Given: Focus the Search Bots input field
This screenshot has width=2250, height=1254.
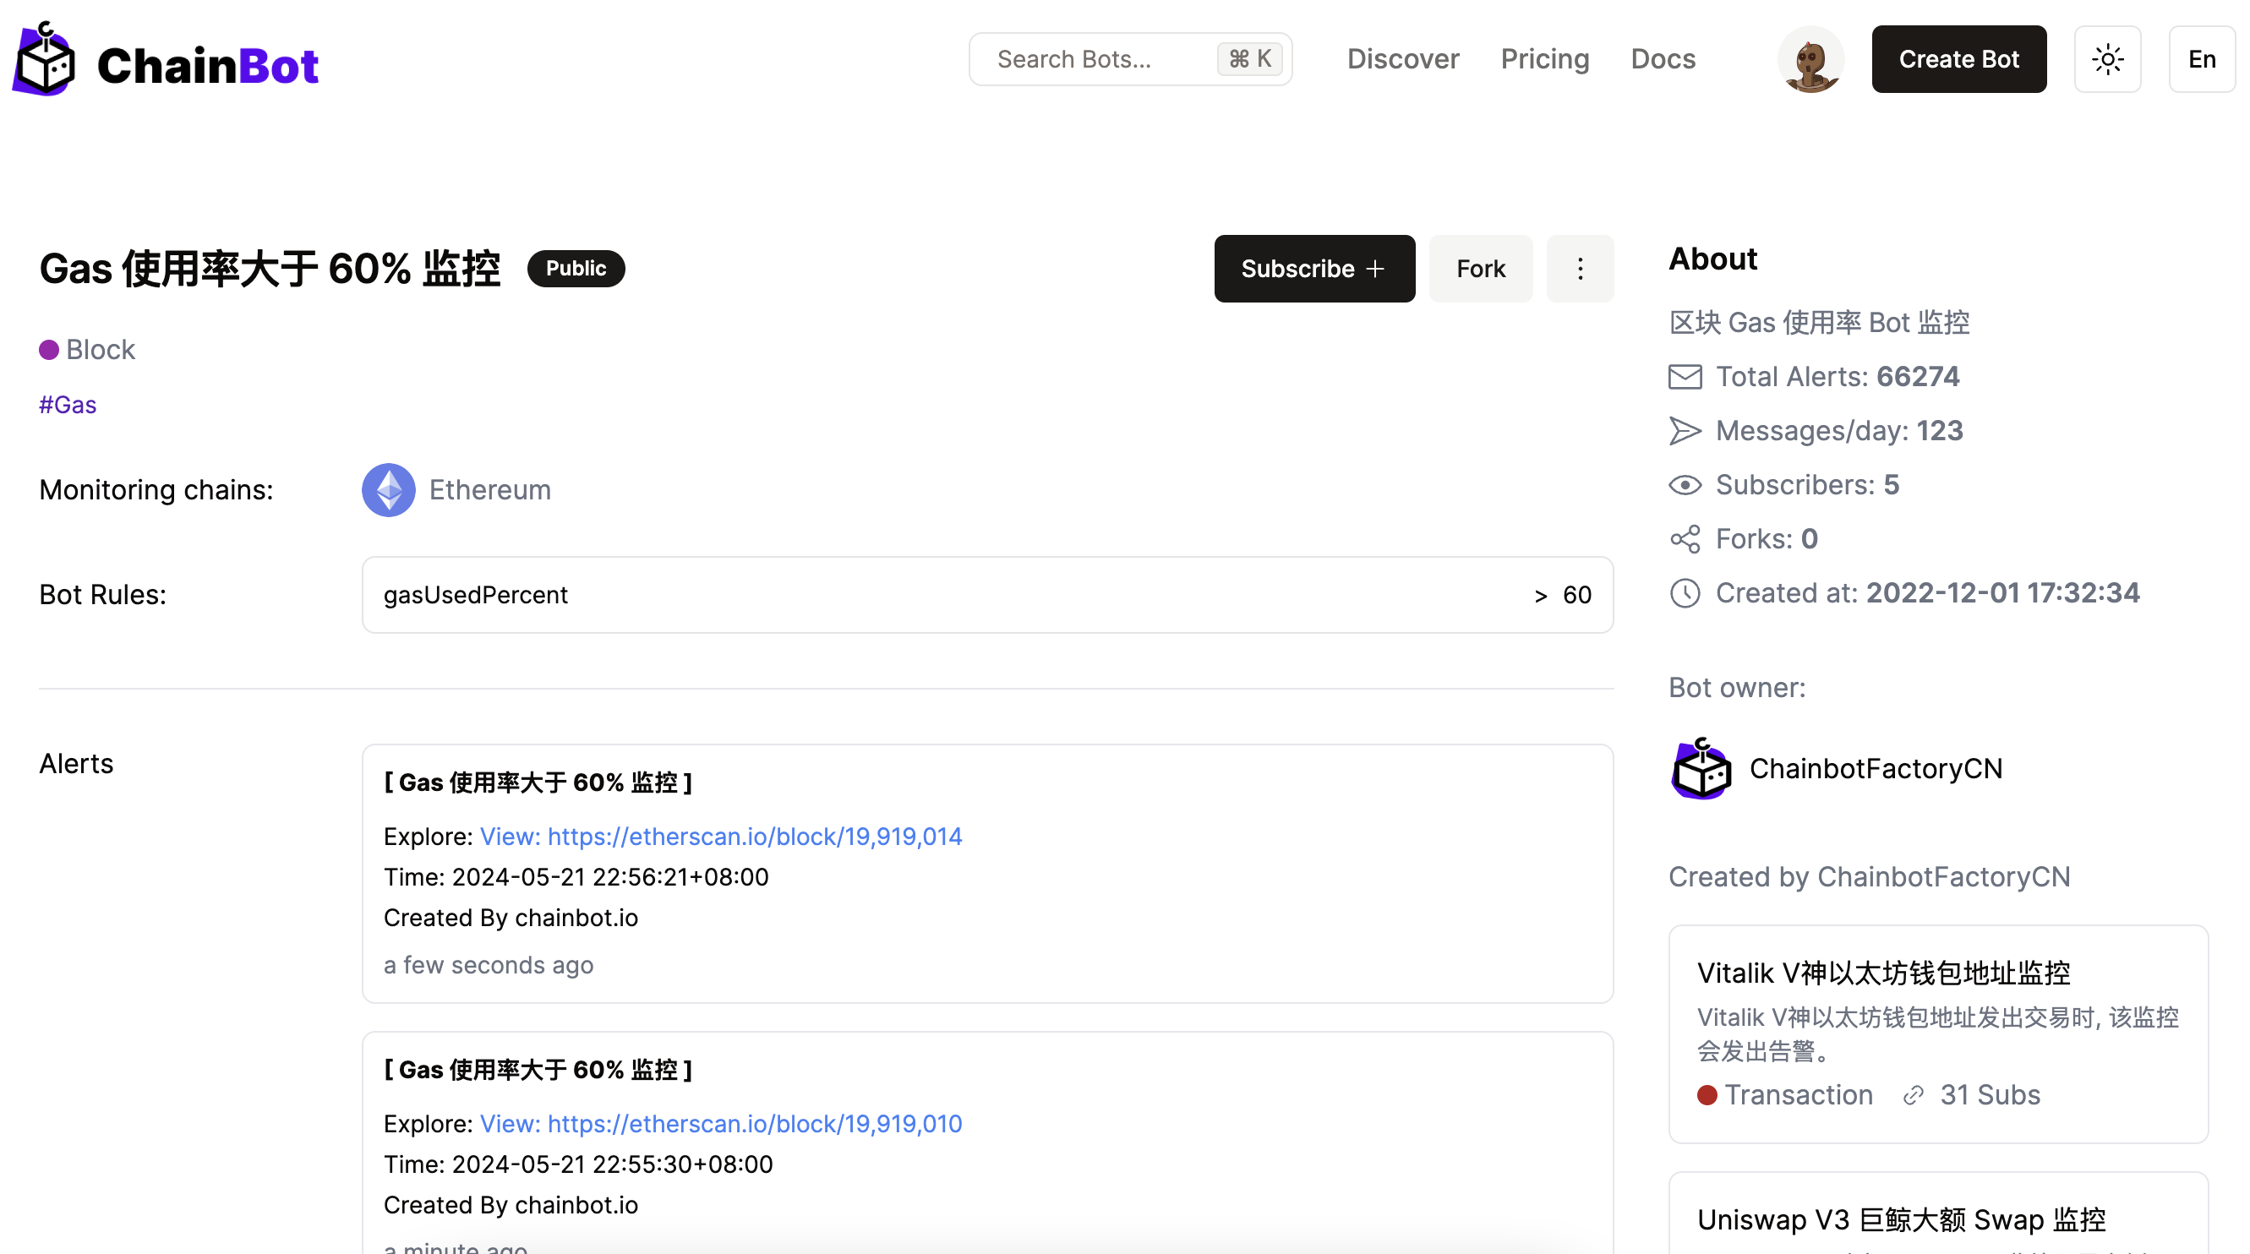Looking at the screenshot, I should 1100,59.
